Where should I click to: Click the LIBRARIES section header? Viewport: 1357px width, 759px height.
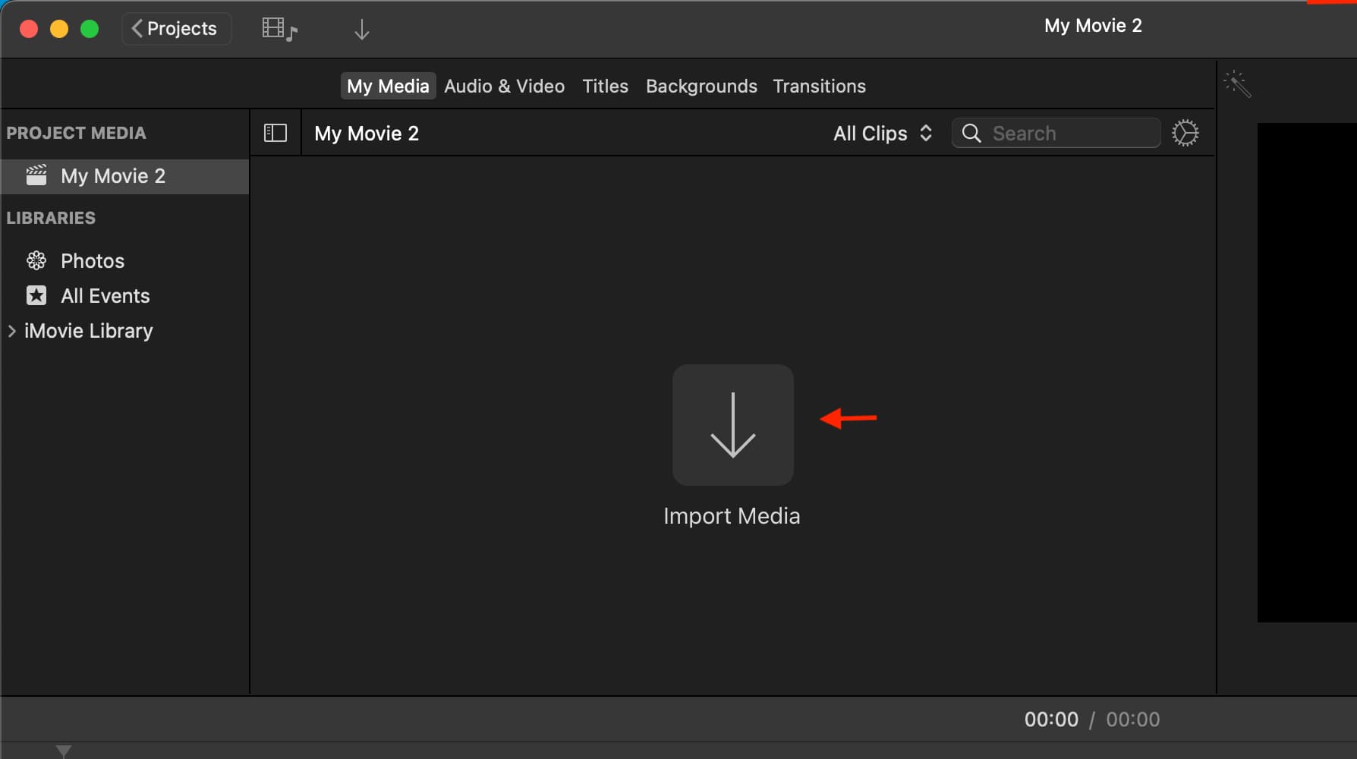(x=51, y=218)
